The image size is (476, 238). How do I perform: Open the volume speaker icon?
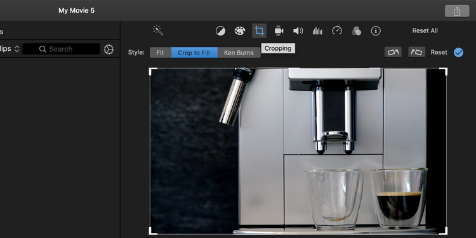click(x=298, y=30)
